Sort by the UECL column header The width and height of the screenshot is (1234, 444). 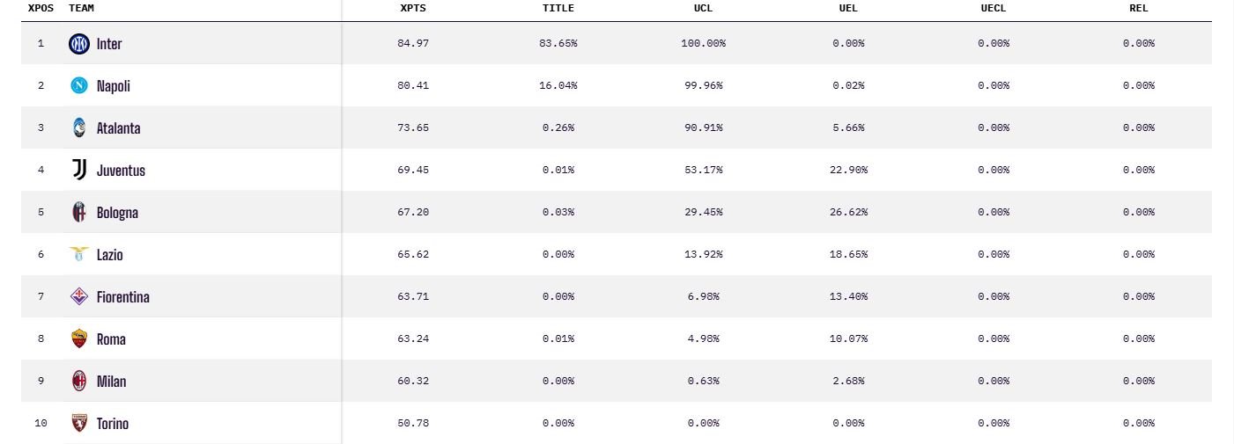pos(994,8)
